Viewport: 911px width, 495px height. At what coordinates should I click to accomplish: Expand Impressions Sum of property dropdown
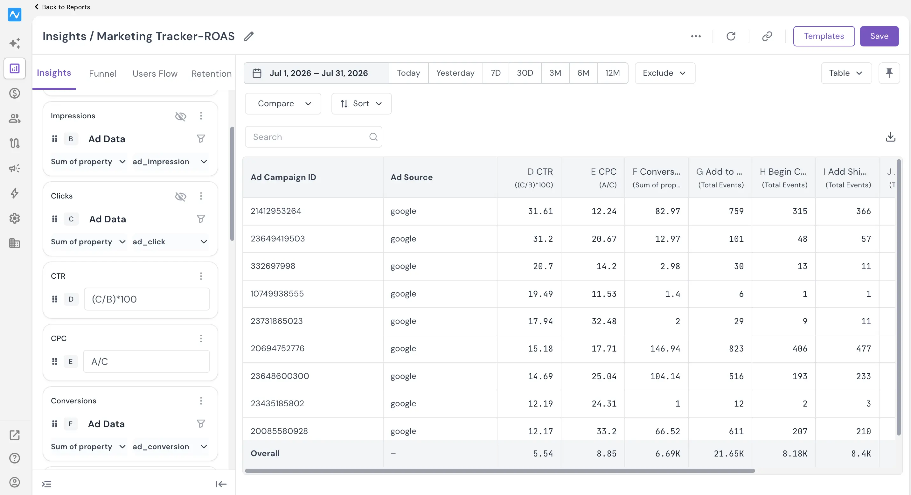88,162
